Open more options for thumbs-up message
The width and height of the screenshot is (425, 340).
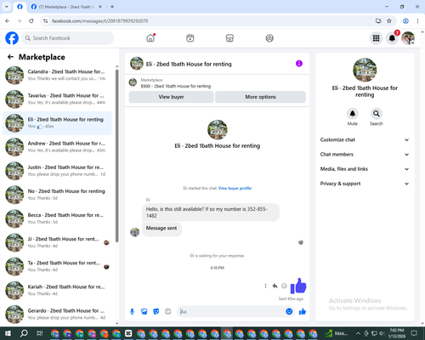[265, 286]
